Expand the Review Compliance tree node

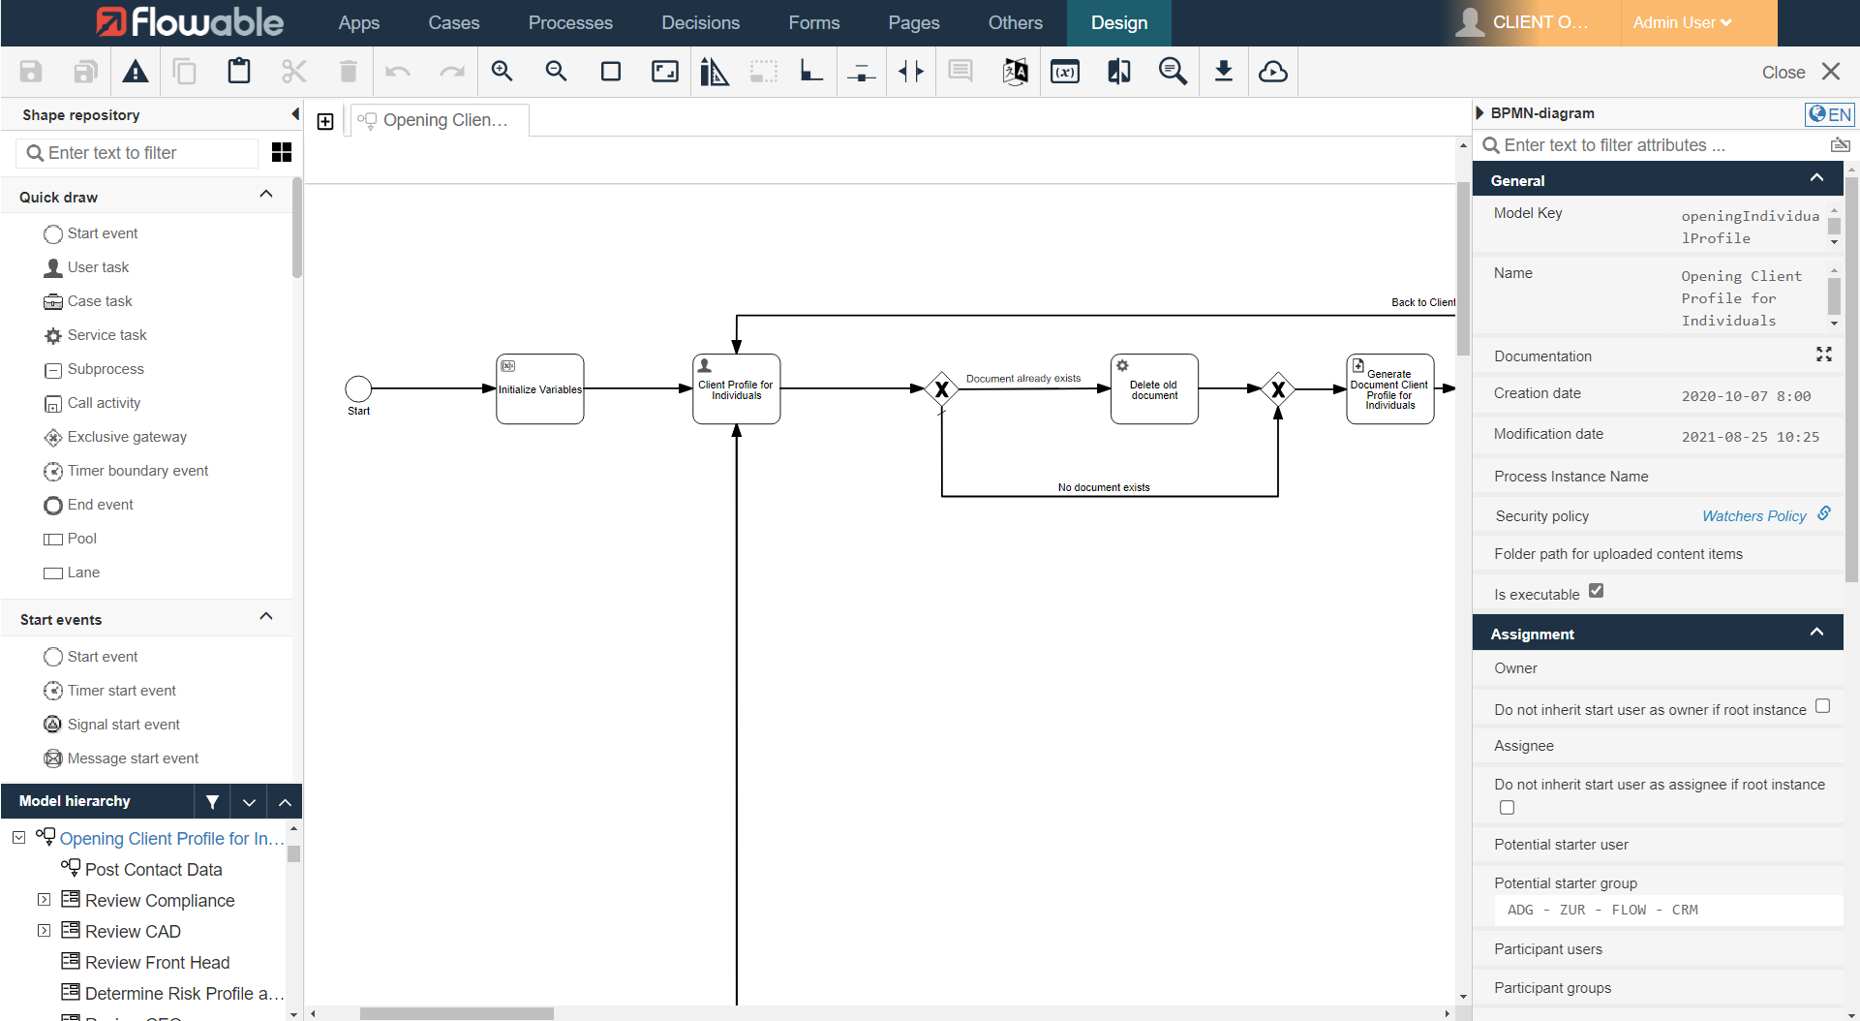(x=44, y=899)
